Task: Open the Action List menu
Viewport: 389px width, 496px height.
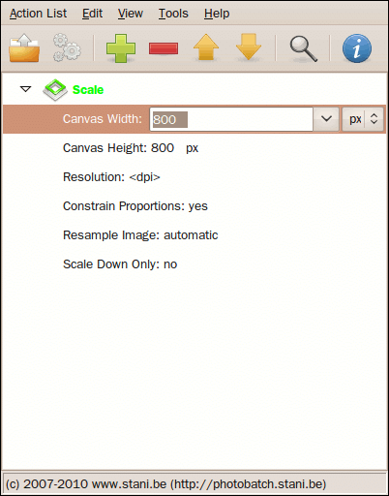Action: tap(38, 14)
